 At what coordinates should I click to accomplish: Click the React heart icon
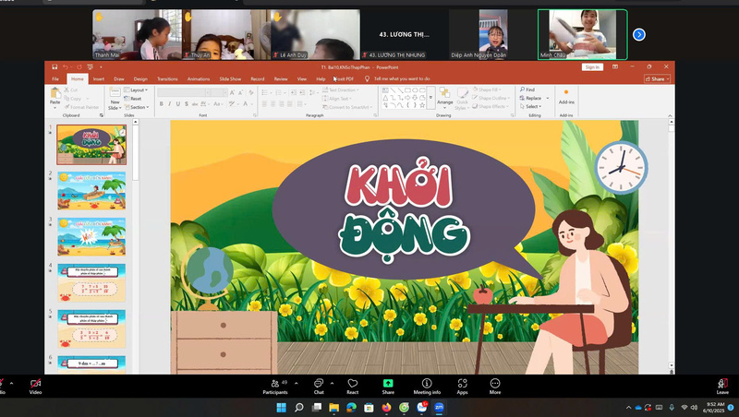(x=352, y=383)
